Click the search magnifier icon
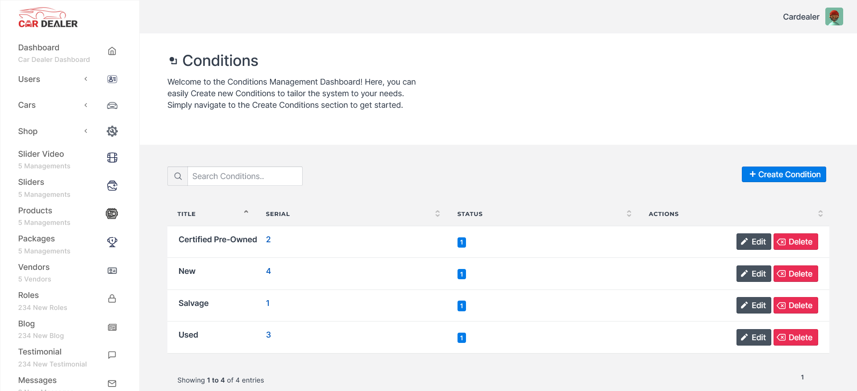This screenshot has height=391, width=857. coord(178,176)
